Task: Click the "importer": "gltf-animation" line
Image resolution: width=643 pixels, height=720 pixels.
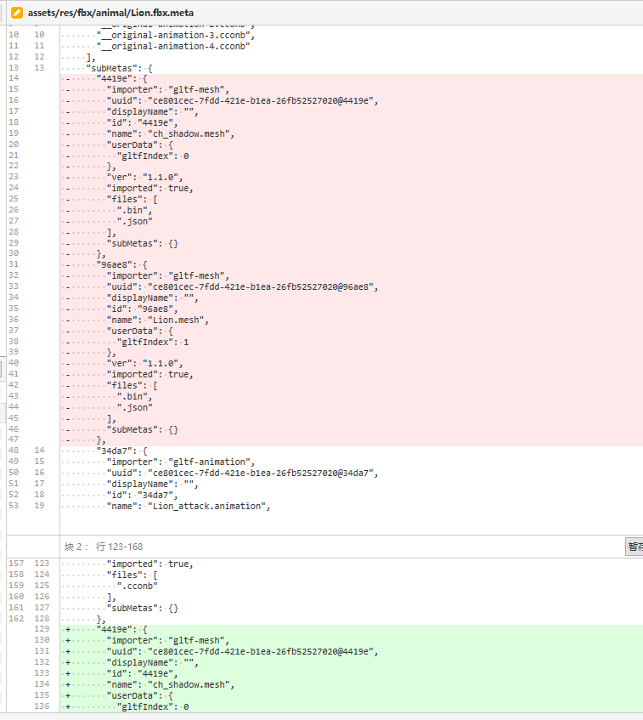Action: pyautogui.click(x=180, y=462)
